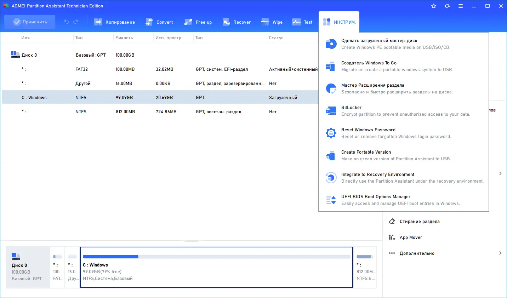Select the 812.00MB recovery partition row

point(160,111)
